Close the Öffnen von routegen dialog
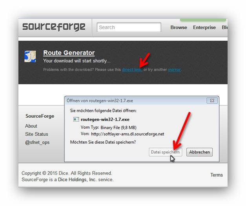The image size is (246, 206). pos(212,100)
